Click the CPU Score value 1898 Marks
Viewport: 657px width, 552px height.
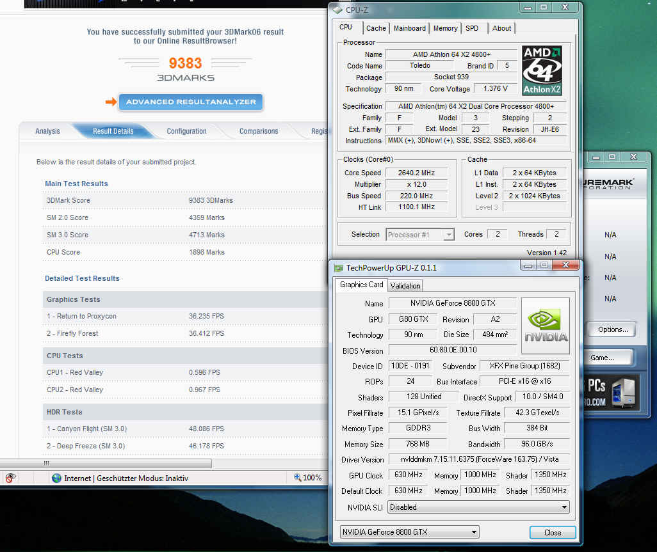pos(207,252)
